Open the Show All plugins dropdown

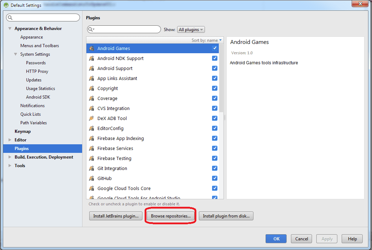point(191,30)
